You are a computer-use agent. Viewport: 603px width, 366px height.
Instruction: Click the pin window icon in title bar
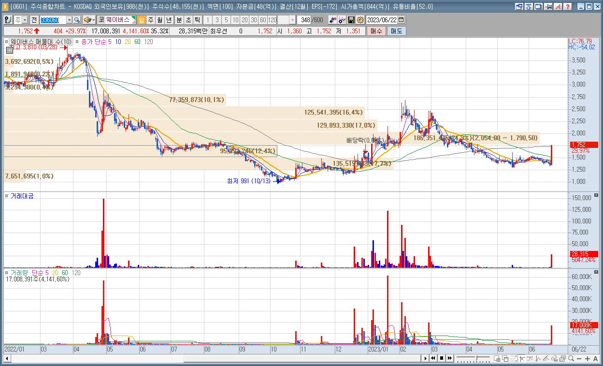tap(548, 7)
